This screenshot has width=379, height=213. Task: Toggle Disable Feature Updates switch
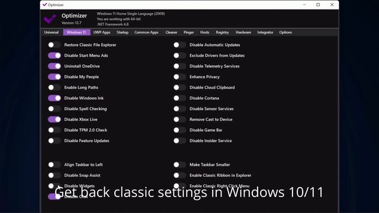54,141
